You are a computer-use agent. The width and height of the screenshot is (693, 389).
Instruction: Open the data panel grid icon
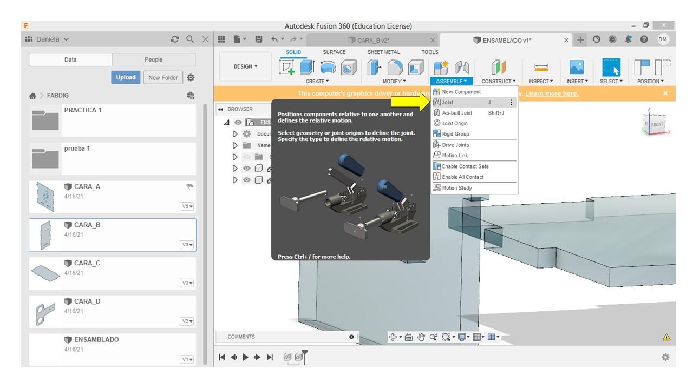pyautogui.click(x=221, y=39)
